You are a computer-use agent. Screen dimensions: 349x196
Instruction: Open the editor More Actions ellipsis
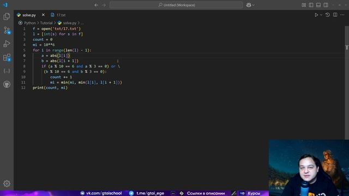342,15
